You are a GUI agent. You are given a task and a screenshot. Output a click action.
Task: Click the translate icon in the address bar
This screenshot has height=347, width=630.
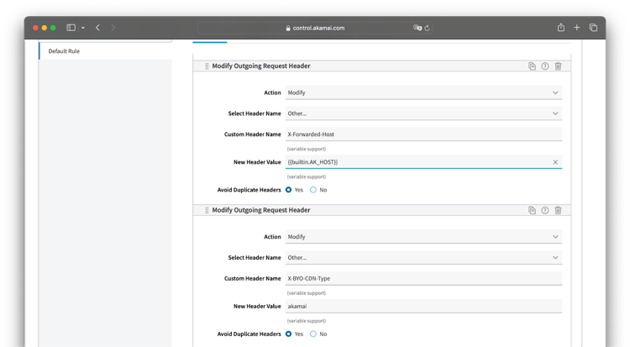[x=417, y=28]
